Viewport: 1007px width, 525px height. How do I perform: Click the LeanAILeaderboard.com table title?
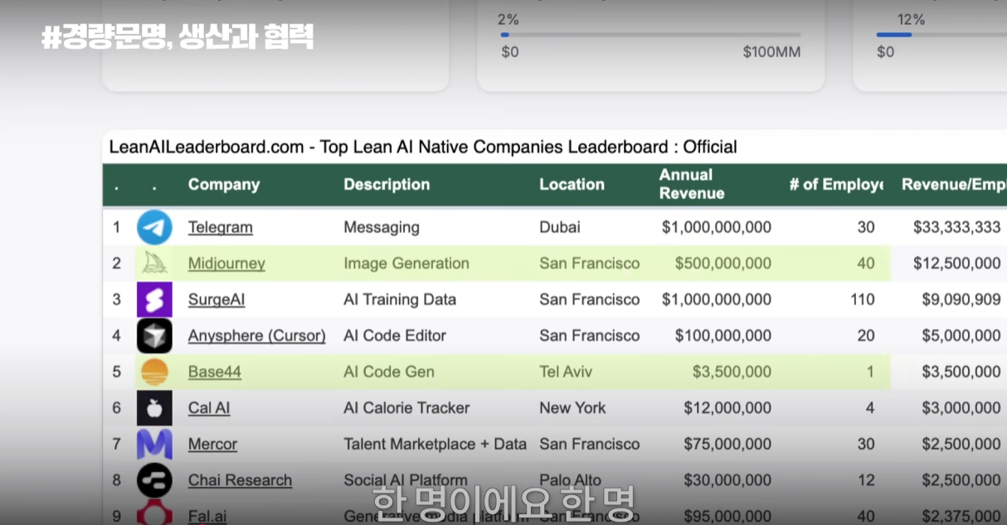point(423,147)
